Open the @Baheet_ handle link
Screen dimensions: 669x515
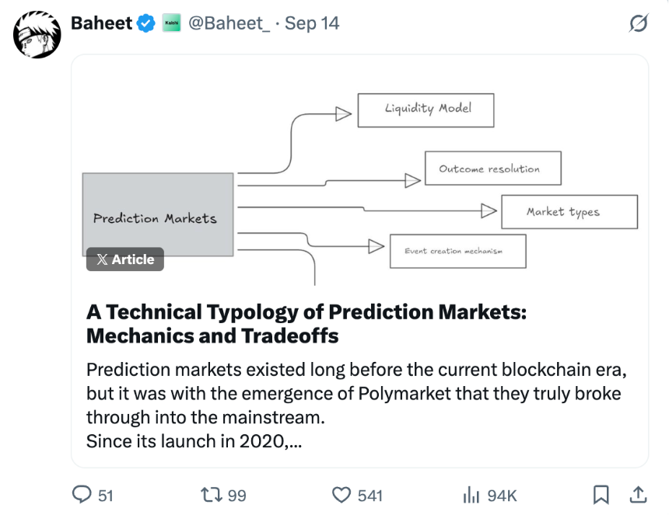pos(229,23)
